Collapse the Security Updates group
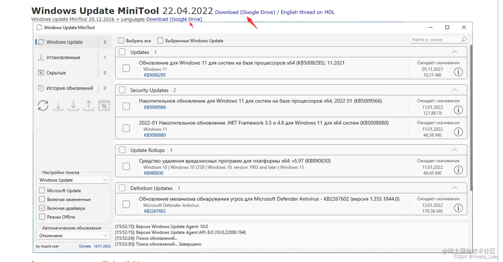Viewport: 503px width, 262px height. coord(454,90)
